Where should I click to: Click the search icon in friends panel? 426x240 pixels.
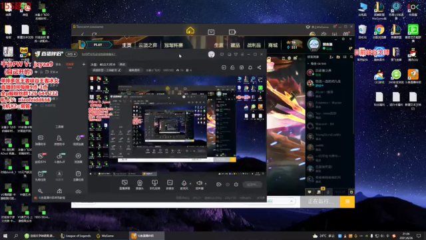pyautogui.click(x=351, y=57)
